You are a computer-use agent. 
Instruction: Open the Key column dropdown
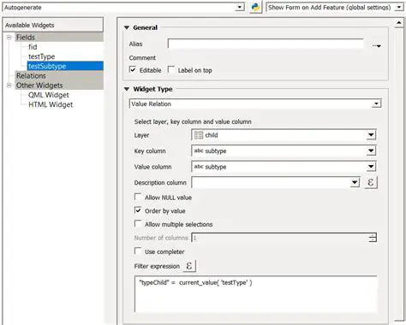coord(284,151)
